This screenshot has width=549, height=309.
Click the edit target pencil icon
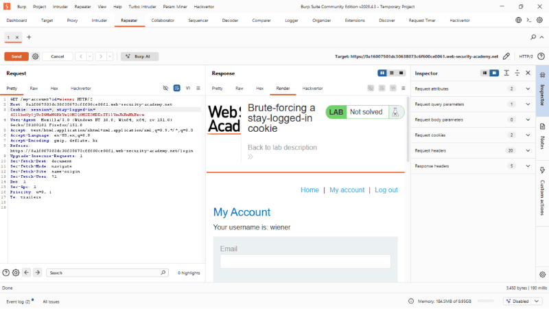pyautogui.click(x=506, y=56)
